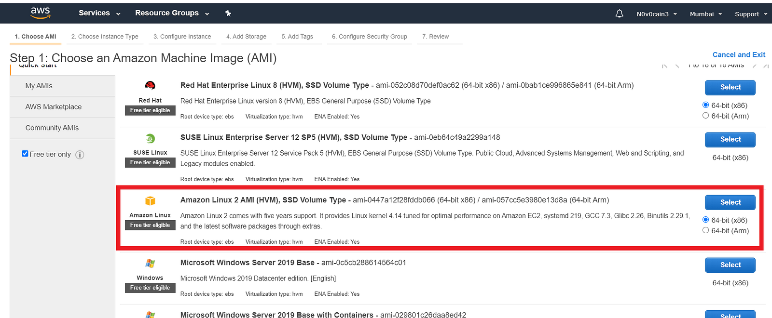Switch to 1. Choose AMI step tab
Image resolution: width=772 pixels, height=318 pixels.
tap(36, 37)
